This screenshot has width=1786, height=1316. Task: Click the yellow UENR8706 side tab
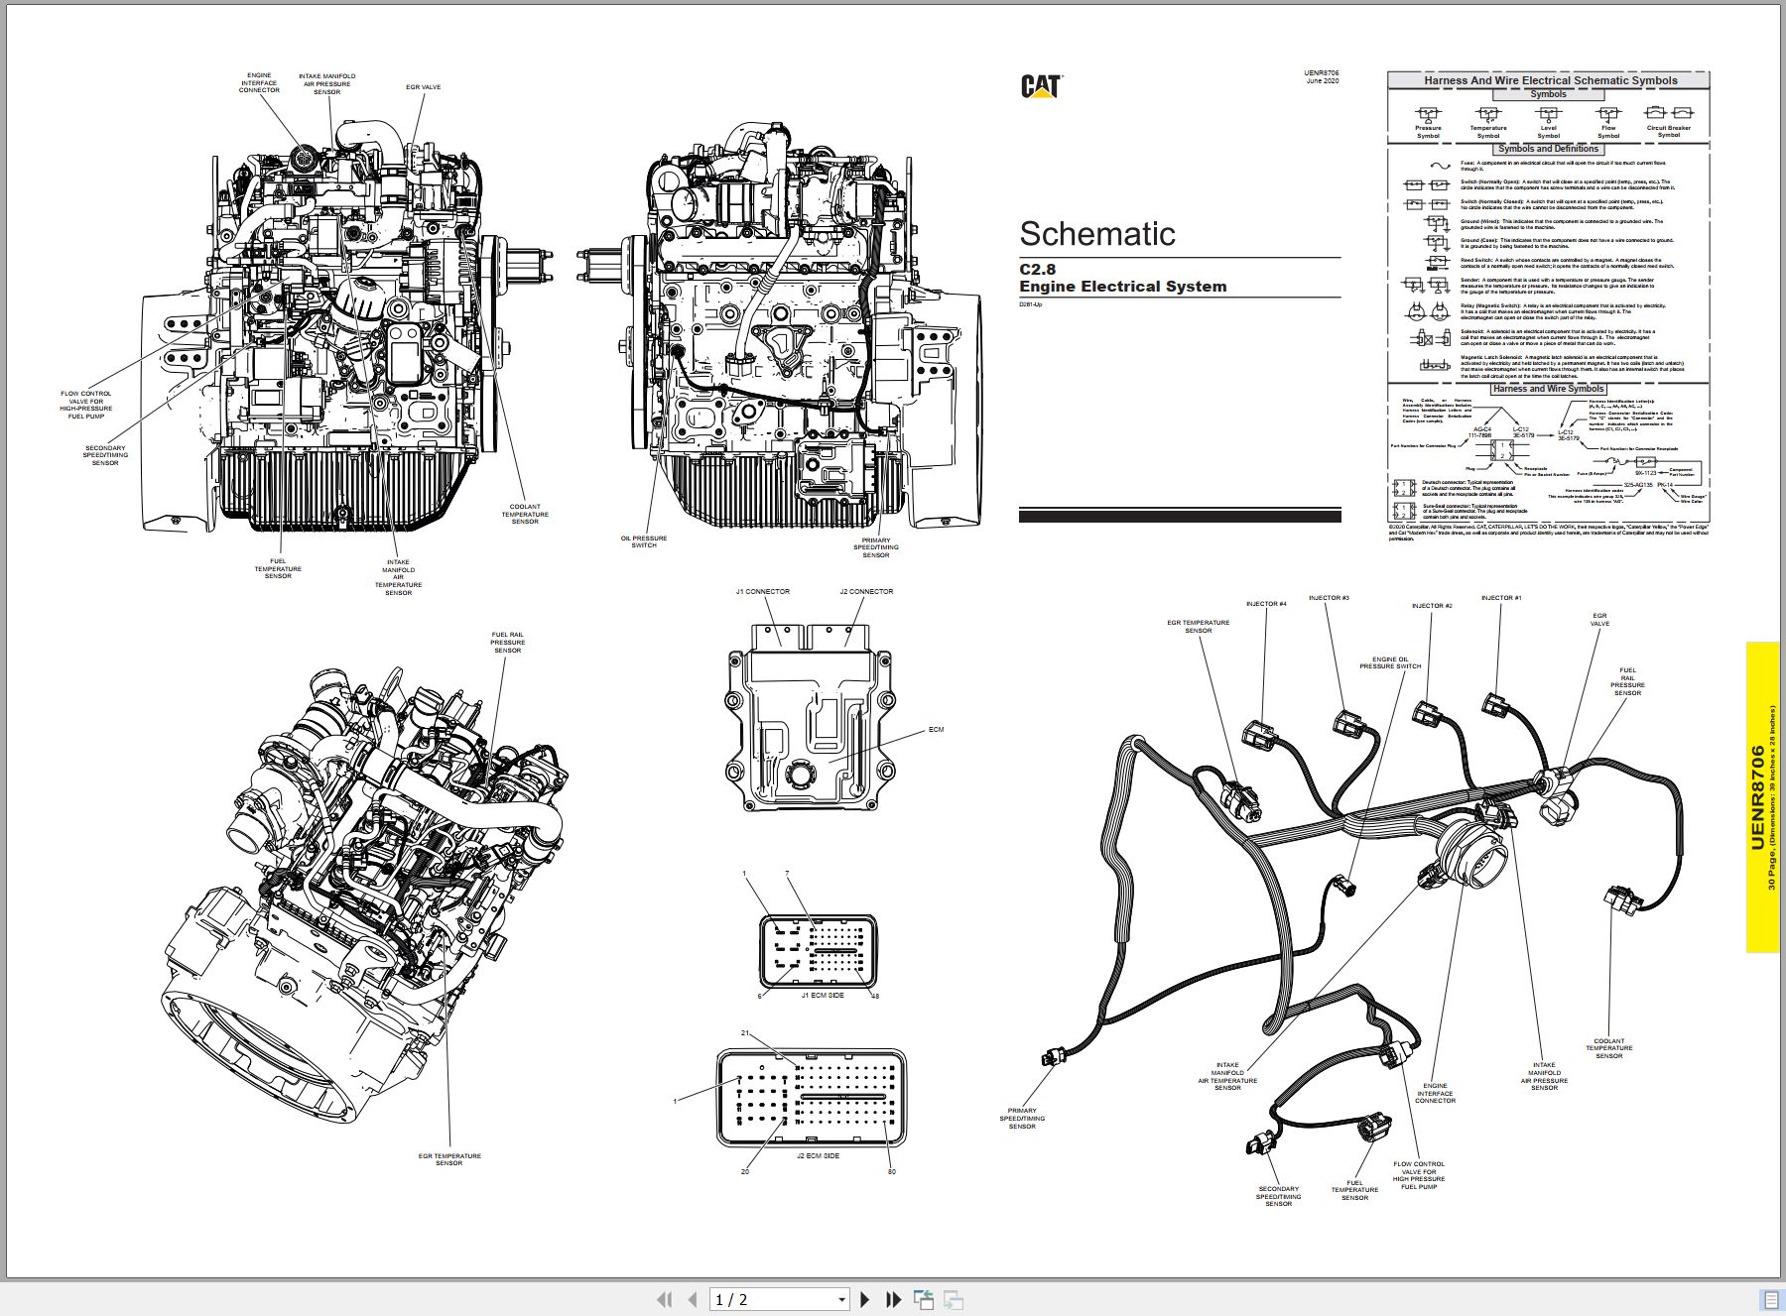tap(1762, 797)
